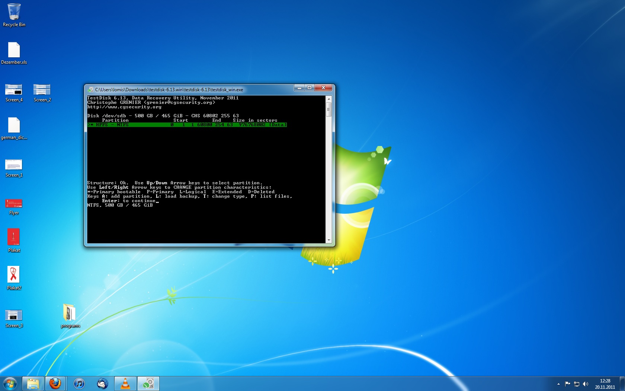625x391 pixels.
Task: Click the 'Enter: to continue' line
Action: [129, 201]
